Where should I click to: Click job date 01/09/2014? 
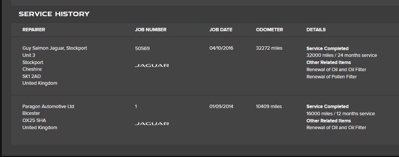221,107
